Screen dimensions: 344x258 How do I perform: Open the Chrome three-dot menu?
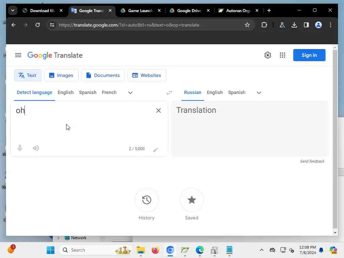331,25
